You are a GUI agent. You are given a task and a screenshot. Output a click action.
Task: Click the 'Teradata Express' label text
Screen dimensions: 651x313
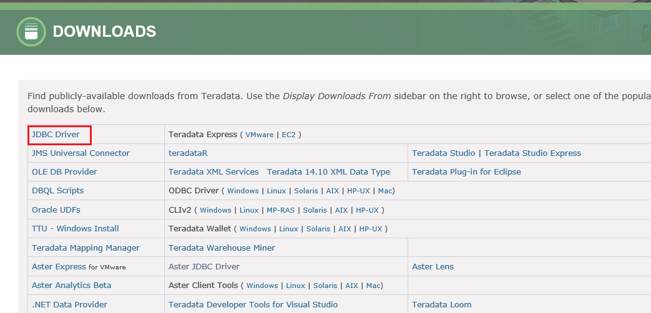click(x=203, y=134)
